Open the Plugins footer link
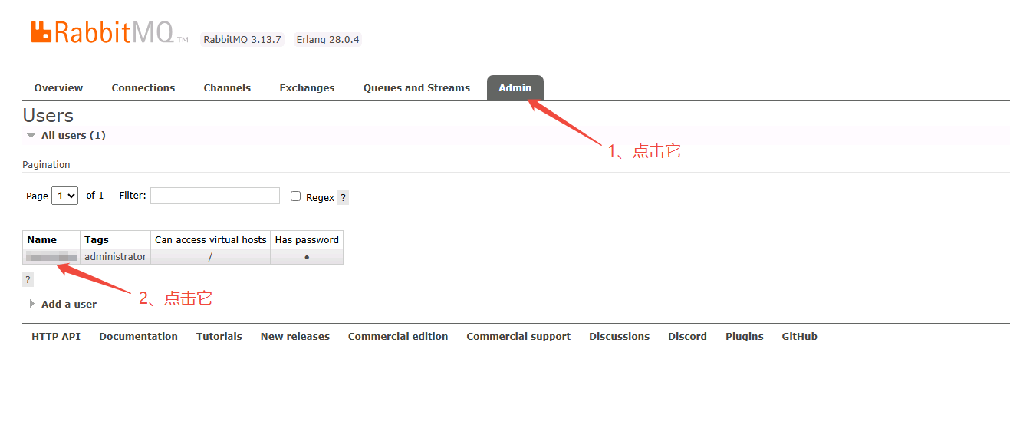The height and width of the screenshot is (435, 1010). 745,336
